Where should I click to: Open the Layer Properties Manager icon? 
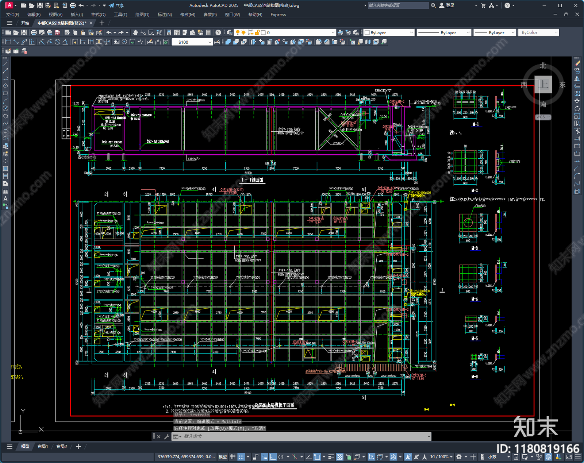[x=230, y=32]
